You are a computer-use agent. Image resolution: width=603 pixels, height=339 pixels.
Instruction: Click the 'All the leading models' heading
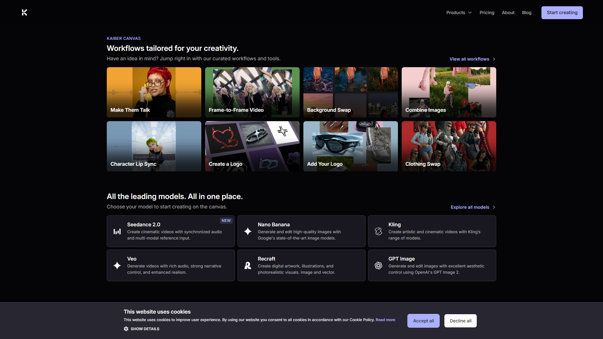[175, 196]
